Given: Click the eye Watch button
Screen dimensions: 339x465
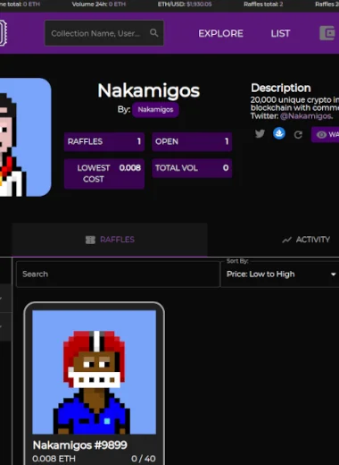Looking at the screenshot, I should point(326,134).
